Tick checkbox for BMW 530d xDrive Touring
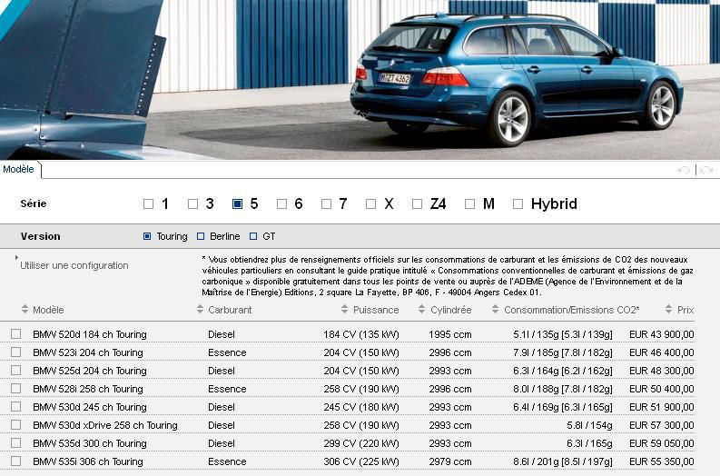 pyautogui.click(x=16, y=424)
